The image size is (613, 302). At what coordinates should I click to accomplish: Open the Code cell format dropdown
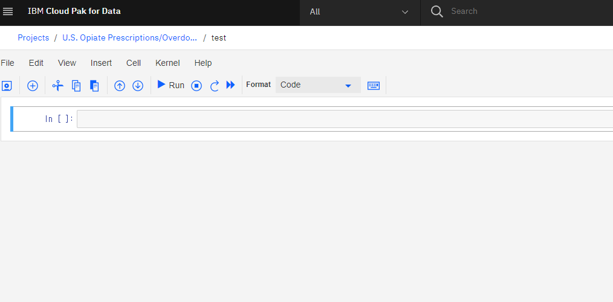318,85
